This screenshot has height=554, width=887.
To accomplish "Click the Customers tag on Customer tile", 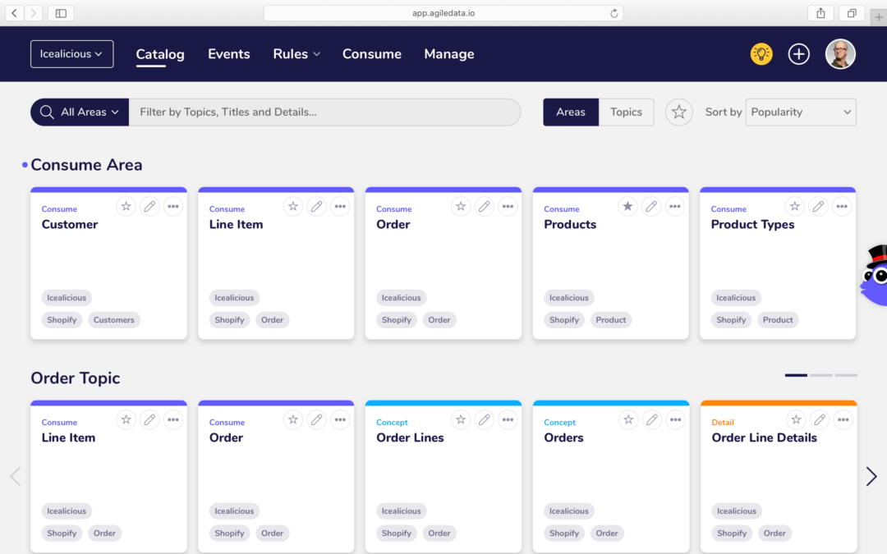I will pos(114,320).
